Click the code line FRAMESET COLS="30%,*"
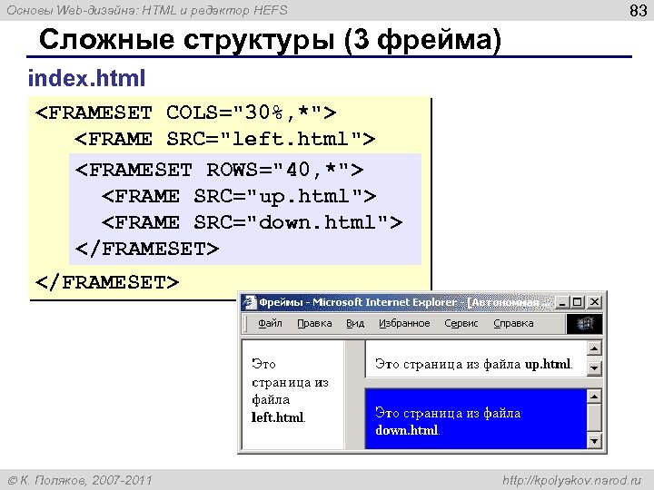 (186, 113)
